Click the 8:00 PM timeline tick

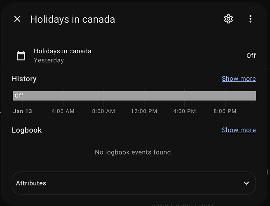(225, 111)
